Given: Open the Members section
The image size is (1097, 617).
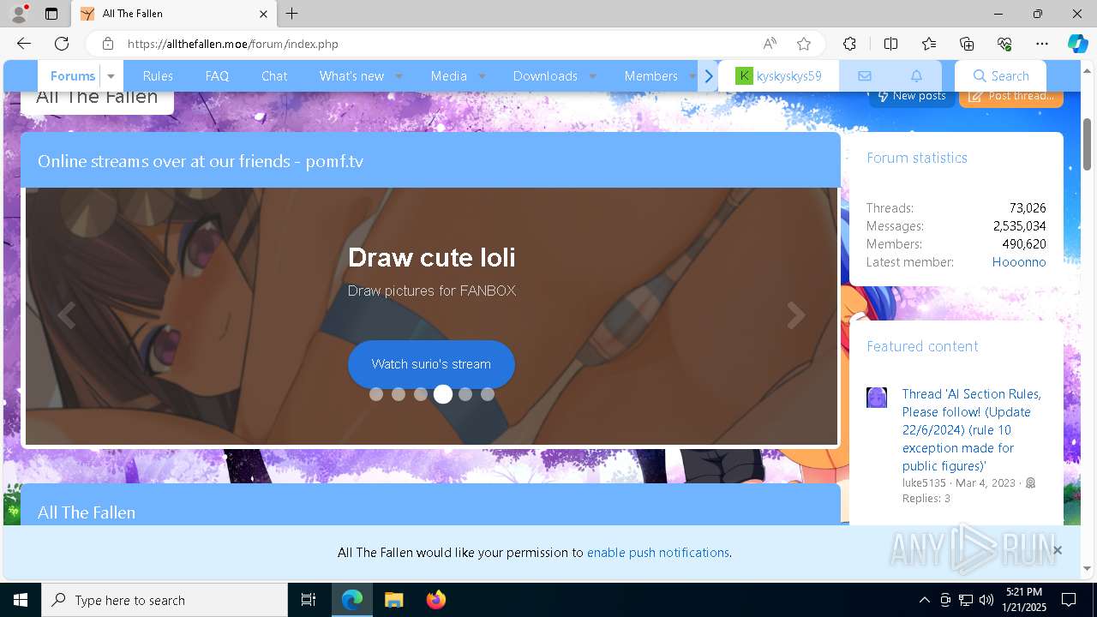Looking at the screenshot, I should 650,76.
